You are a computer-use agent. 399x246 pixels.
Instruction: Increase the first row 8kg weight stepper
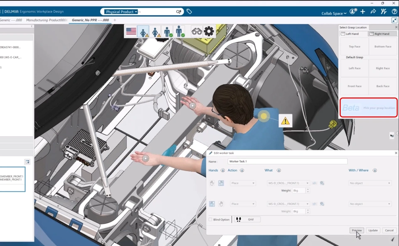[308, 189]
